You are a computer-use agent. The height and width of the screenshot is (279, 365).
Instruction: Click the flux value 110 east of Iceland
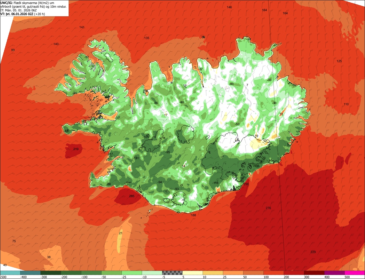pyautogui.click(x=346, y=104)
